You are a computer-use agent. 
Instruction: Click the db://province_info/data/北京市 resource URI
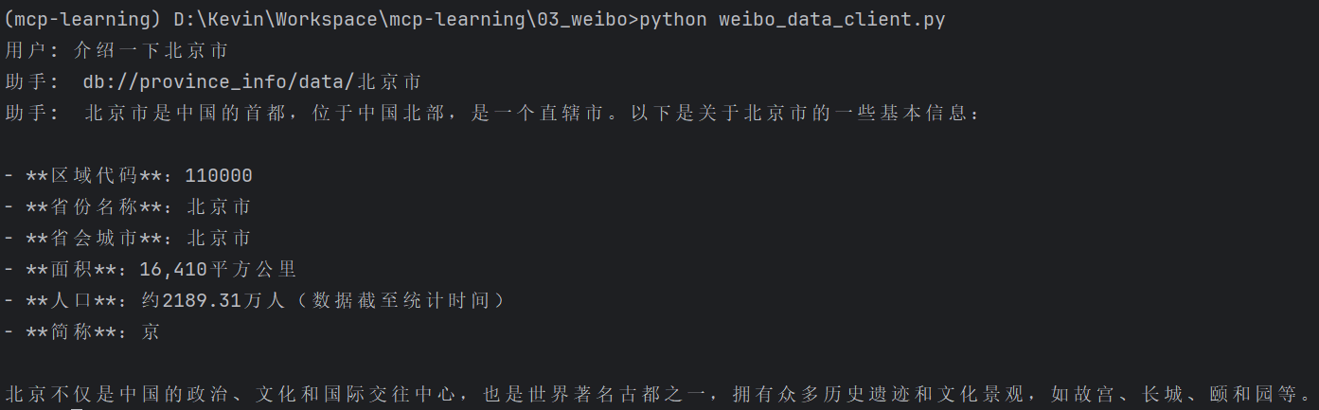point(252,82)
